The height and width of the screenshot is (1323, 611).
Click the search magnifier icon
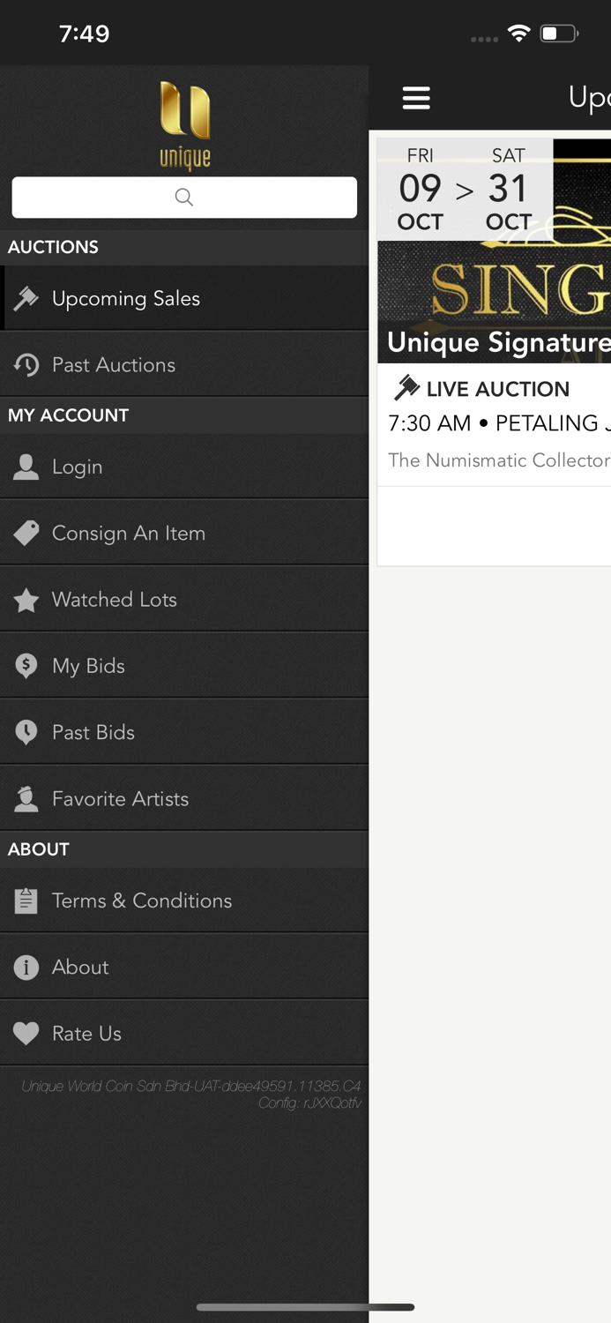click(x=183, y=197)
